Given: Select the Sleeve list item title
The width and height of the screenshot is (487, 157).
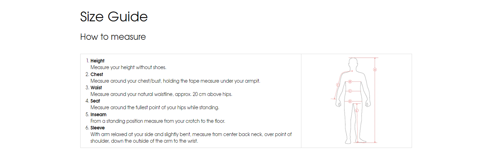Looking at the screenshot, I should (97, 128).
